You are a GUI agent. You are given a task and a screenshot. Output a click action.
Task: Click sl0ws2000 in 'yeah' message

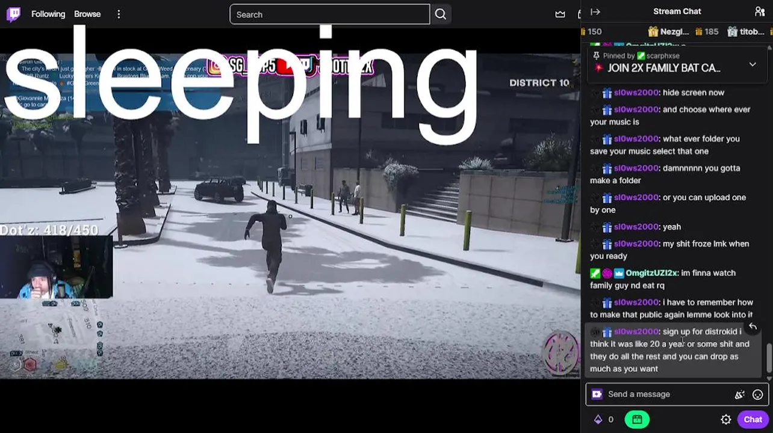pyautogui.click(x=637, y=227)
